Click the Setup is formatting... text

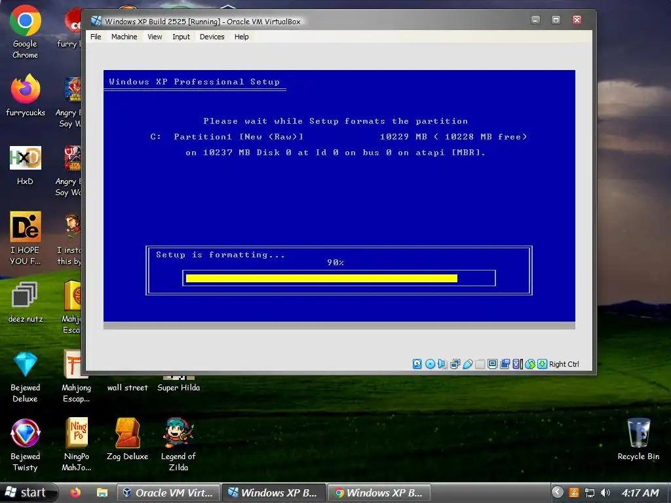(220, 255)
